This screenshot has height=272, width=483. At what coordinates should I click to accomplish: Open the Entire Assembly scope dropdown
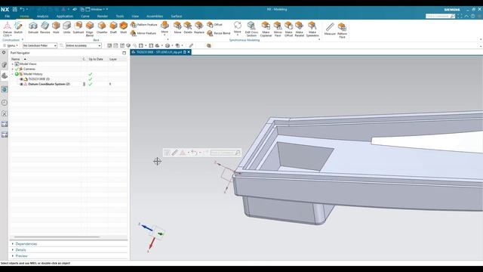[84, 45]
